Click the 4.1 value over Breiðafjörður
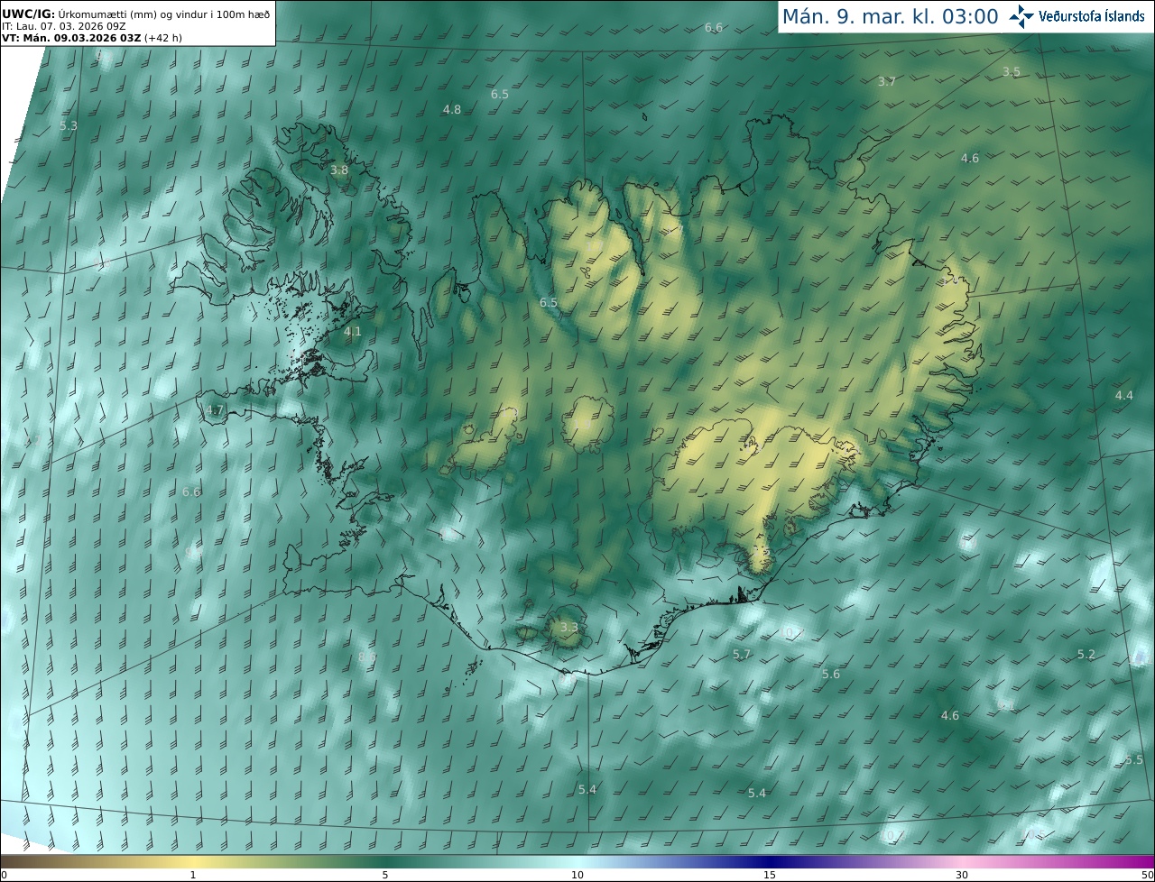The width and height of the screenshot is (1155, 882). (353, 331)
